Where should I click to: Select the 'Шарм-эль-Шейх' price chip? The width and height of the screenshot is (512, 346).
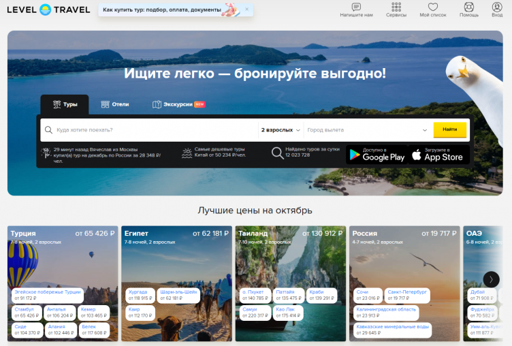(178, 295)
